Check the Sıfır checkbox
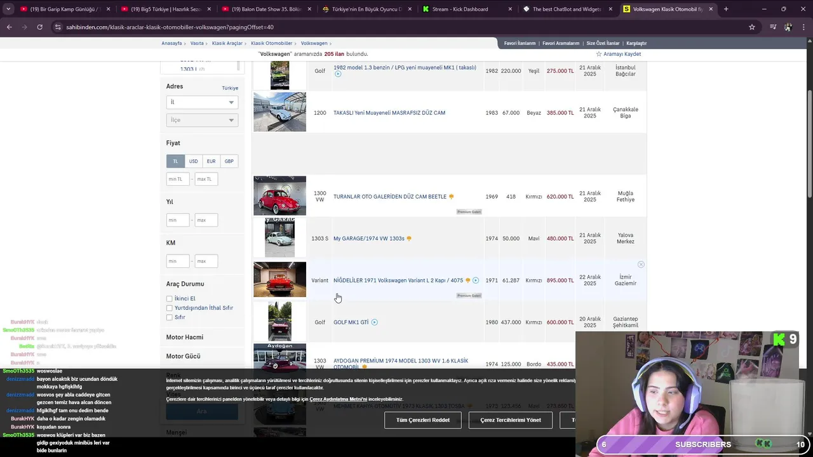This screenshot has height=457, width=813. point(170,317)
